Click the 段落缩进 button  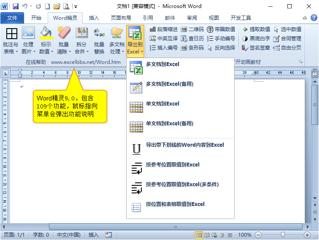[164, 29]
